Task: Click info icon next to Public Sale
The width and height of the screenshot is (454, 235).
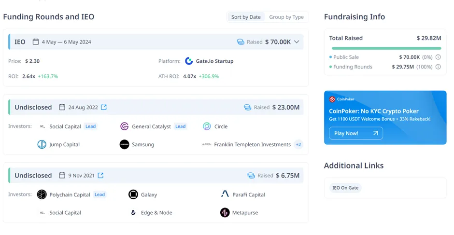Action: click(438, 57)
